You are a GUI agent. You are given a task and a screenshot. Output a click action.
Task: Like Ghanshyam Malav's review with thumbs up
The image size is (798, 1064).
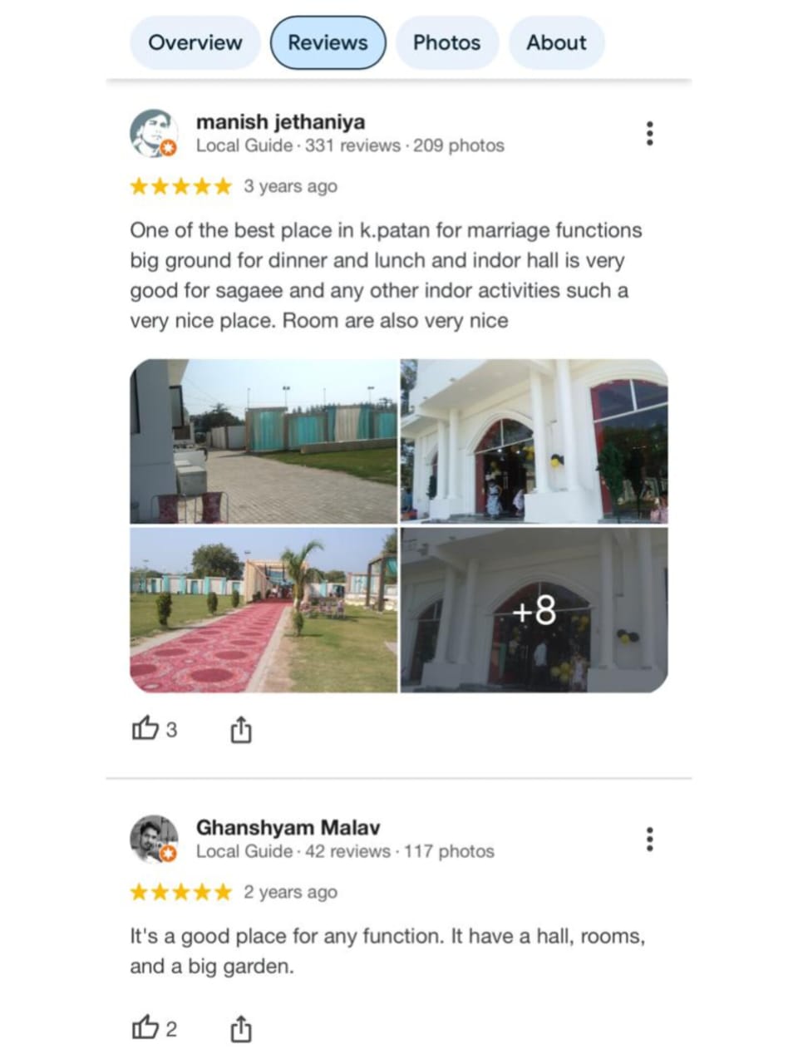point(155,1028)
